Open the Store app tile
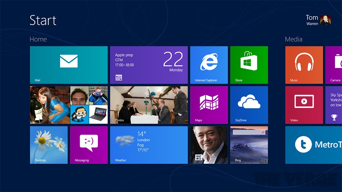Image resolution: width=342 pixels, height=192 pixels. click(x=249, y=65)
